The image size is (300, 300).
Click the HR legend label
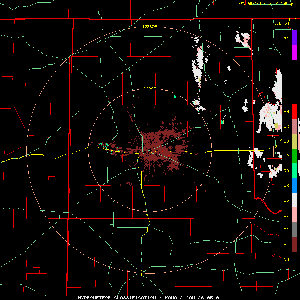(x=286, y=156)
